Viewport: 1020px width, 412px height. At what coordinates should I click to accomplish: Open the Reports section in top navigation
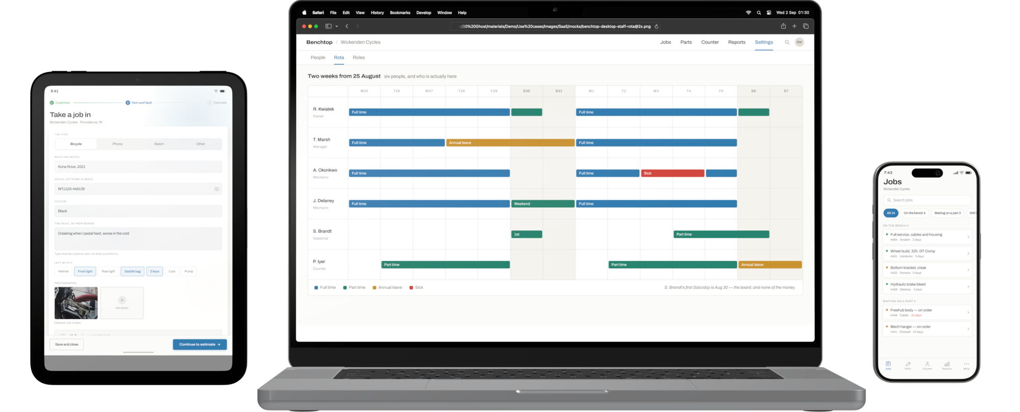pyautogui.click(x=736, y=42)
